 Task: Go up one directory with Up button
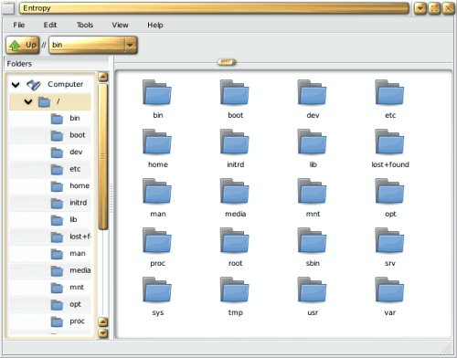[23, 45]
